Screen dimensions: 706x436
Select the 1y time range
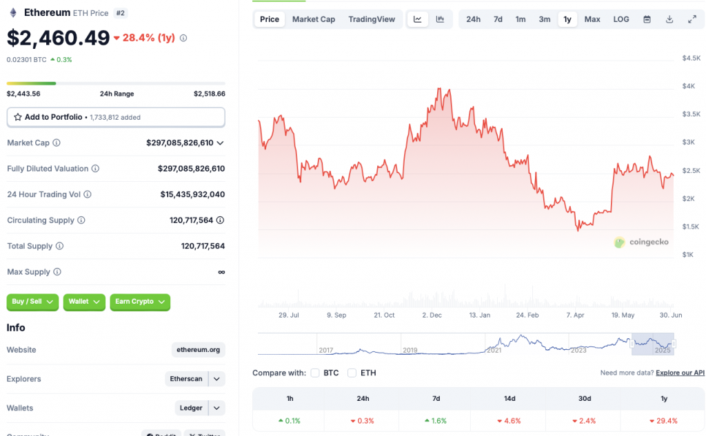coord(567,19)
